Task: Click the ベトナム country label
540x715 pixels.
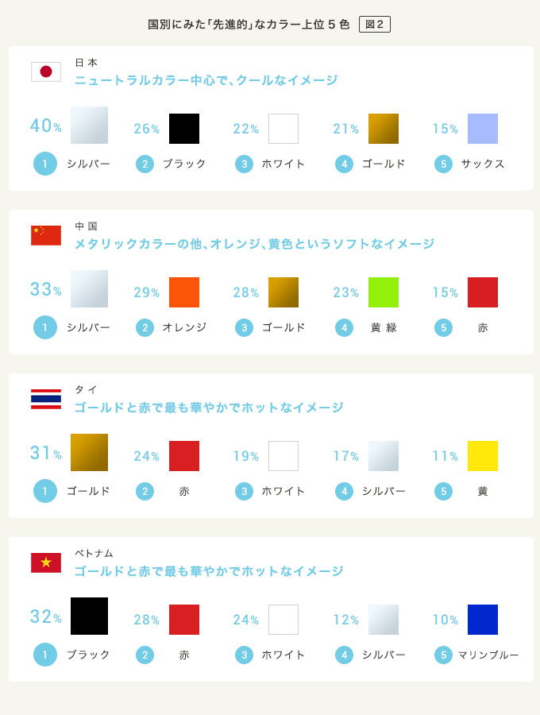Action: (94, 553)
